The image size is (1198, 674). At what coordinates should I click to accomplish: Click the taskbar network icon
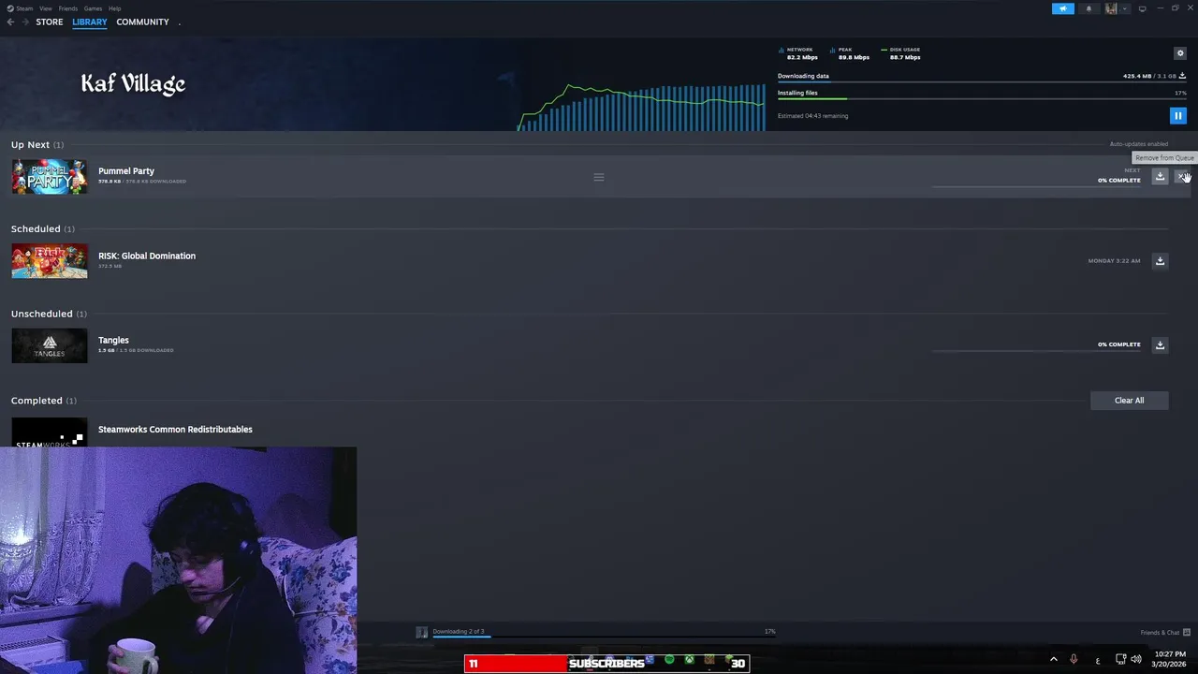pyautogui.click(x=1120, y=659)
